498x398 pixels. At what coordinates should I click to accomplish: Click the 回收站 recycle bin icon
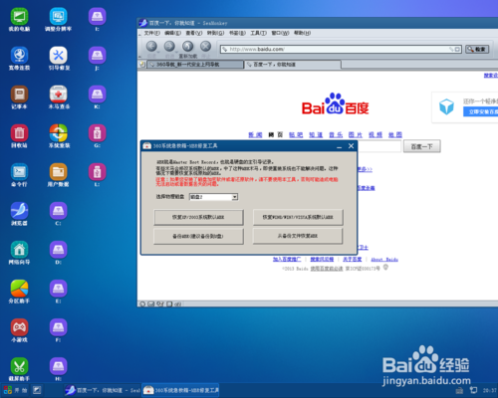[x=19, y=136]
